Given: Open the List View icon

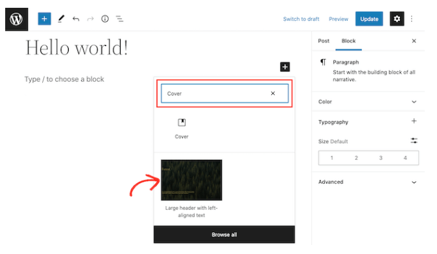Looking at the screenshot, I should pyautogui.click(x=119, y=19).
